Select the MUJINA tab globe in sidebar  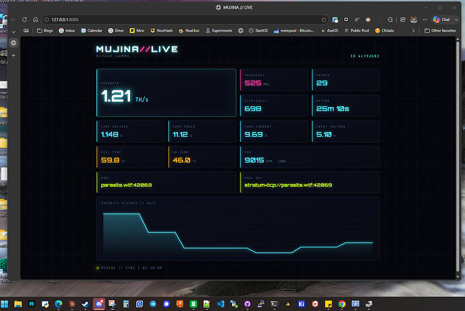pos(13,43)
